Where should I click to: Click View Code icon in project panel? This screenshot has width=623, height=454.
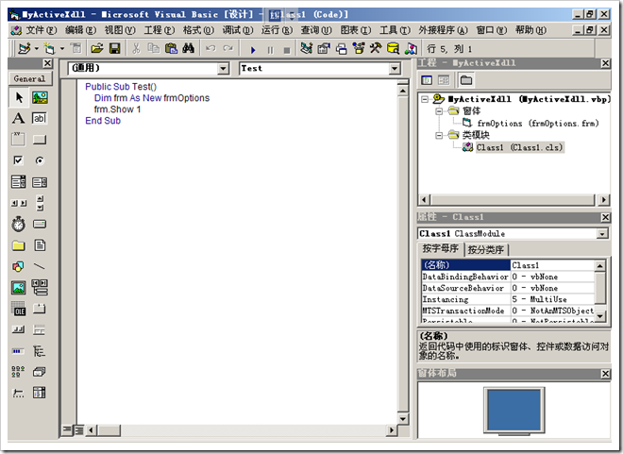(427, 80)
